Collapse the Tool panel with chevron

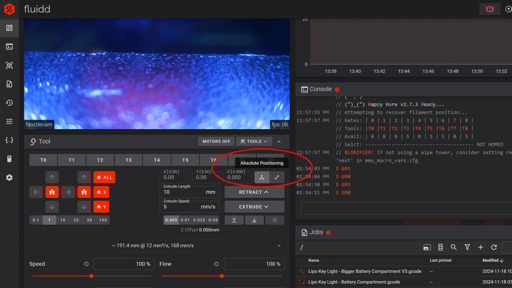click(279, 141)
